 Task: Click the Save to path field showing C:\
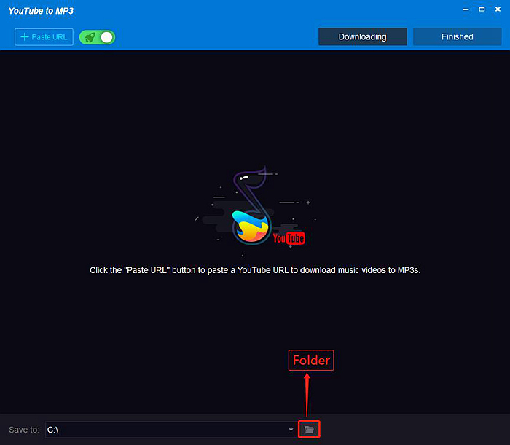coord(170,430)
